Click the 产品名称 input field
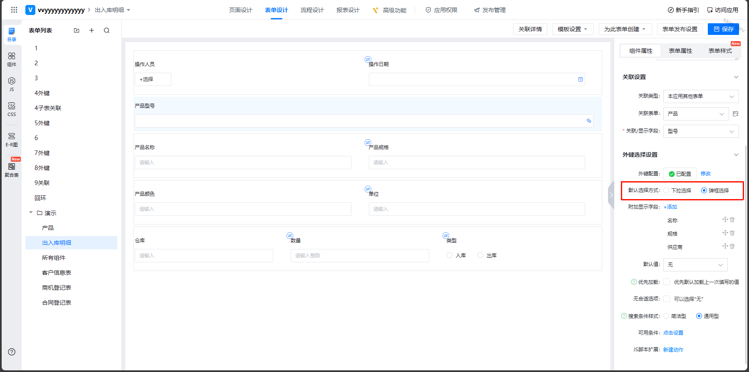Viewport: 749px width, 372px height. tap(243, 163)
